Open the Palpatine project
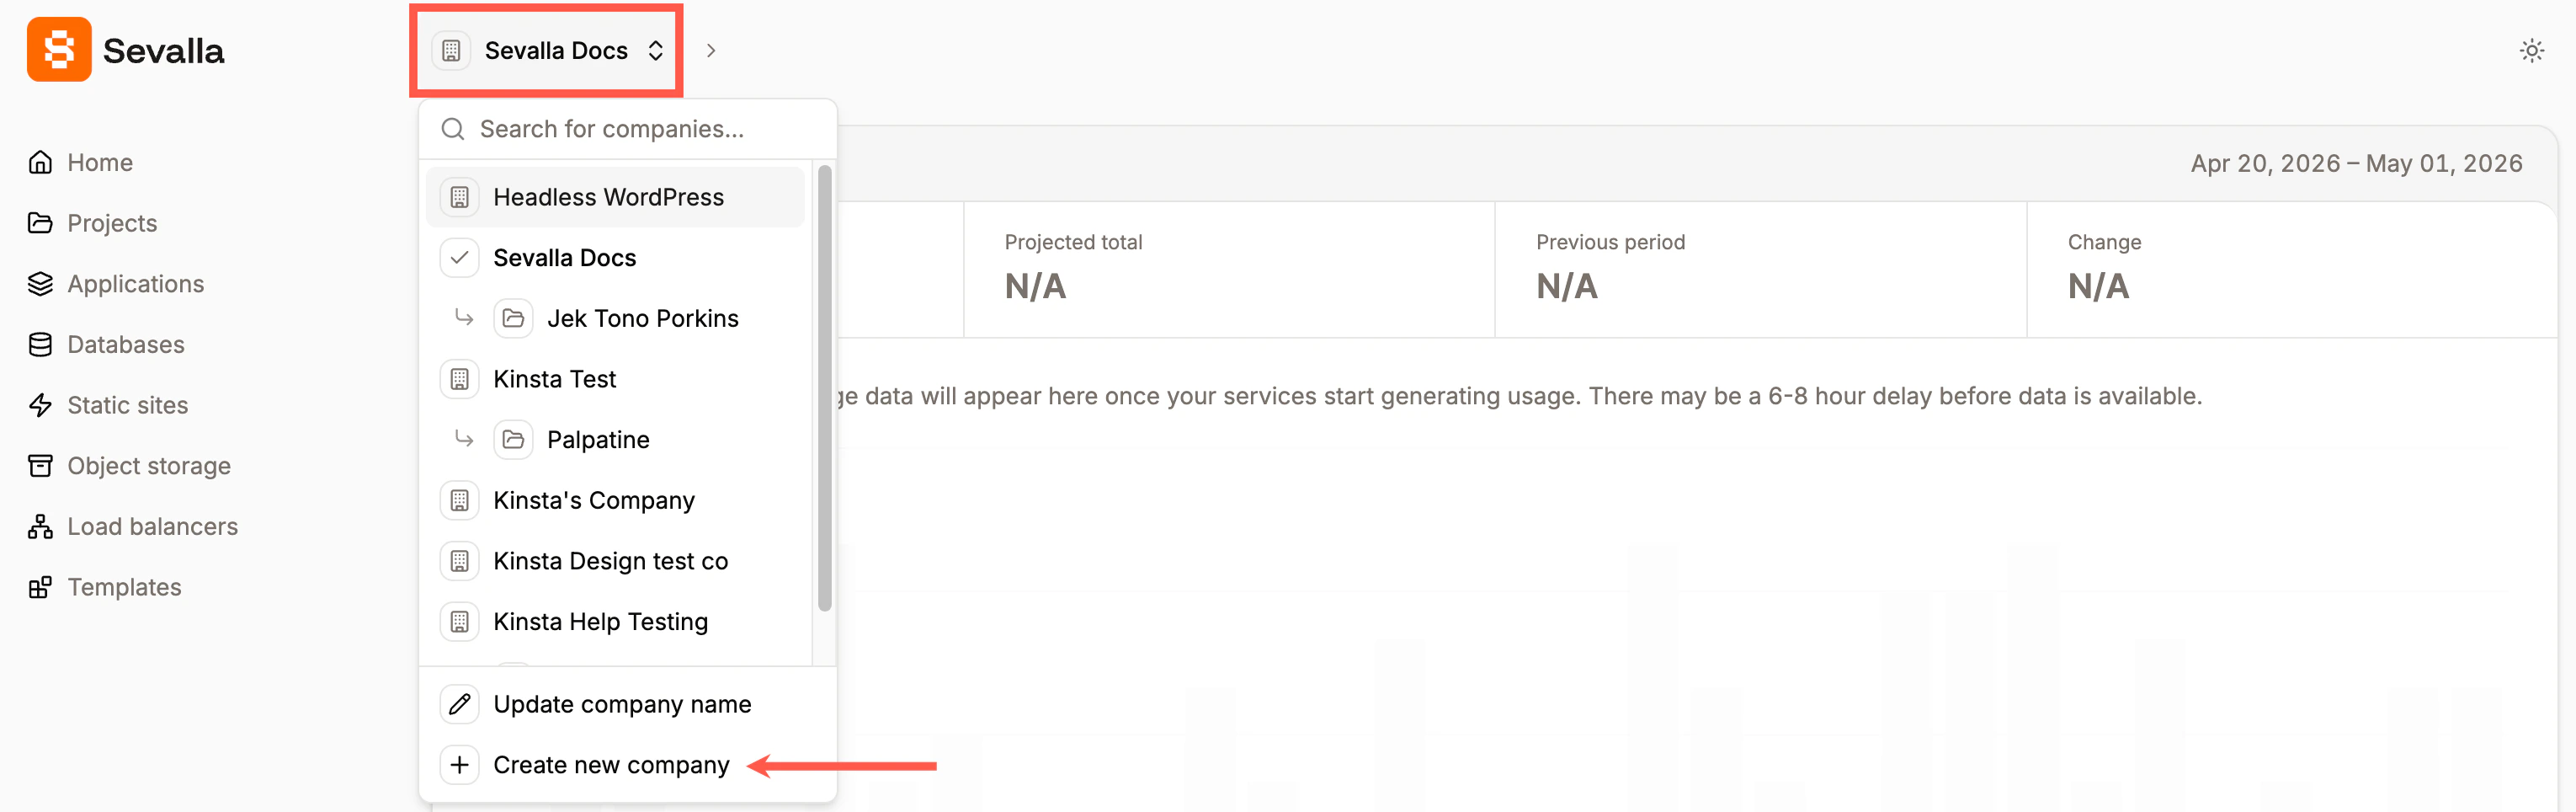Viewport: 2576px width, 812px height. point(616,440)
